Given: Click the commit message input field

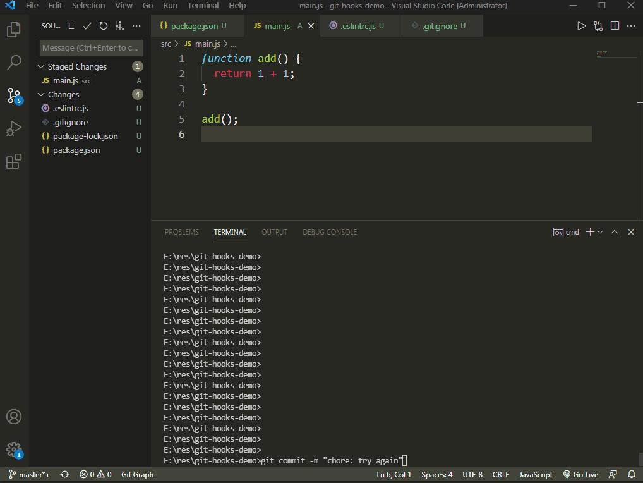Looking at the screenshot, I should [x=91, y=47].
